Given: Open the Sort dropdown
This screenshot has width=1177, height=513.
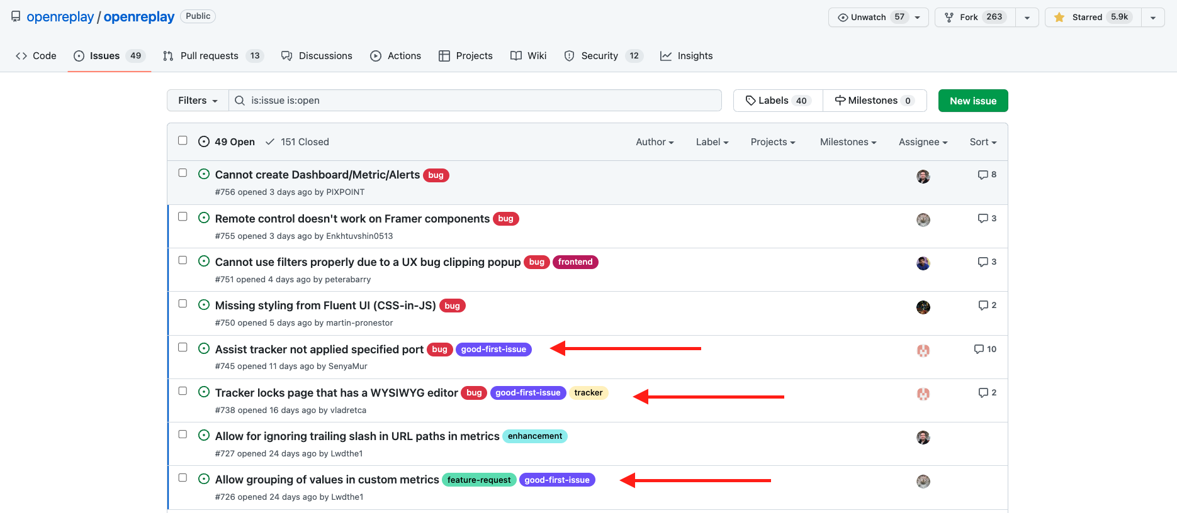Looking at the screenshot, I should (983, 142).
